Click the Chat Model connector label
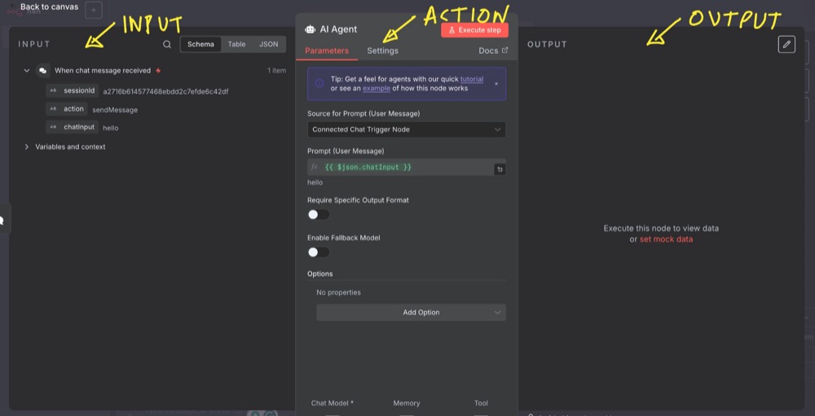815x416 pixels. pyautogui.click(x=333, y=403)
